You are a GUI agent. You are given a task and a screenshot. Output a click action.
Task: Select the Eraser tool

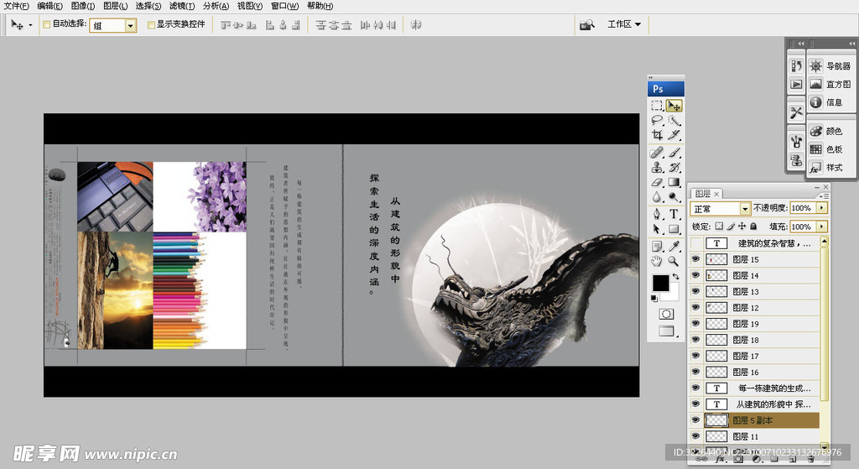click(x=658, y=182)
